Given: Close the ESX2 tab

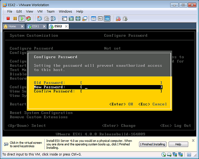Looking at the screenshot, I should click(x=66, y=26).
